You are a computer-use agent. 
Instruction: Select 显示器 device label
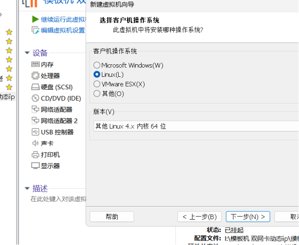click(x=50, y=166)
